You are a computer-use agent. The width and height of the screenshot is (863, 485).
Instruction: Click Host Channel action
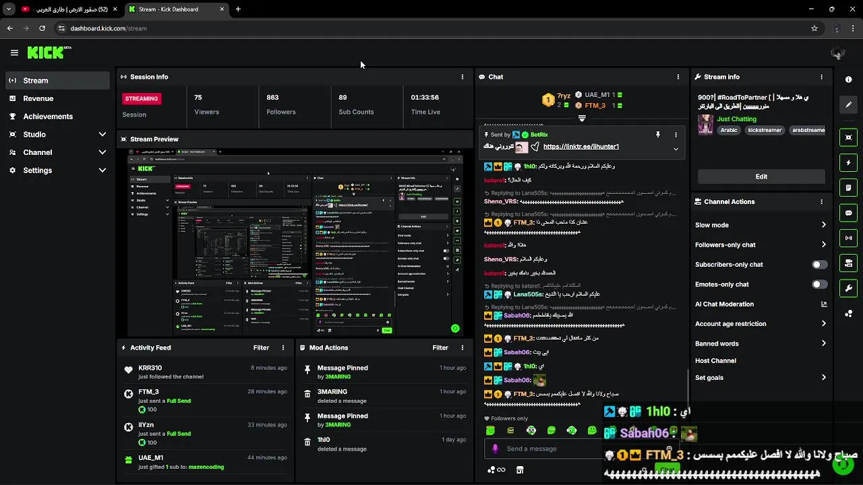tap(715, 360)
